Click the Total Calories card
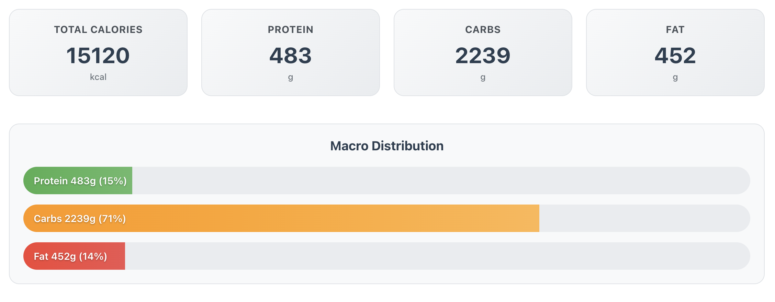The image size is (775, 302). pyautogui.click(x=98, y=53)
